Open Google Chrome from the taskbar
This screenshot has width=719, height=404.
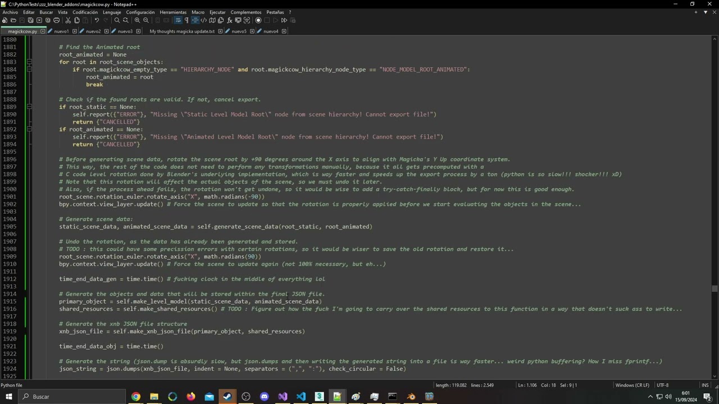[x=136, y=397]
